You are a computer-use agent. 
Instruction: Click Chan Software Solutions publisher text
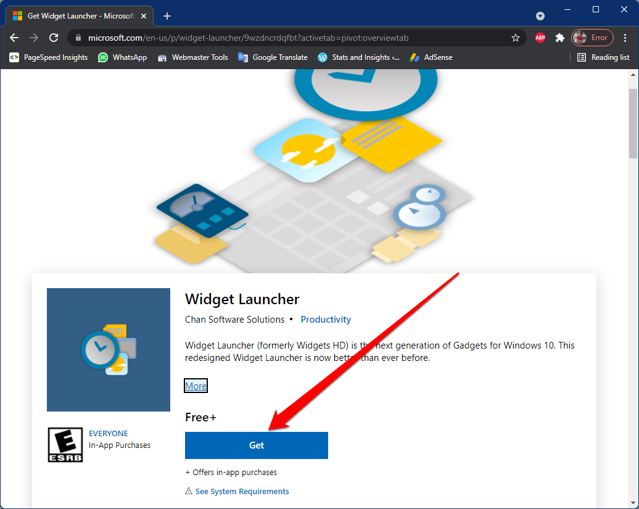[235, 320]
